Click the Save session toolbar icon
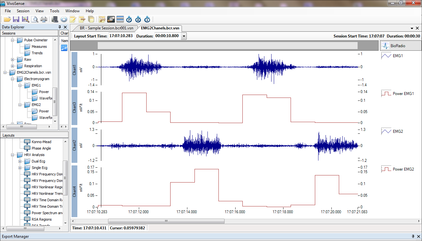This screenshot has width=422, height=241. [16, 19]
